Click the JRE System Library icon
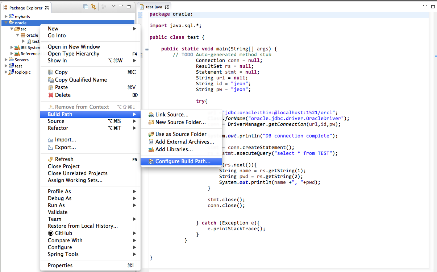The height and width of the screenshot is (272, 437). [17, 48]
